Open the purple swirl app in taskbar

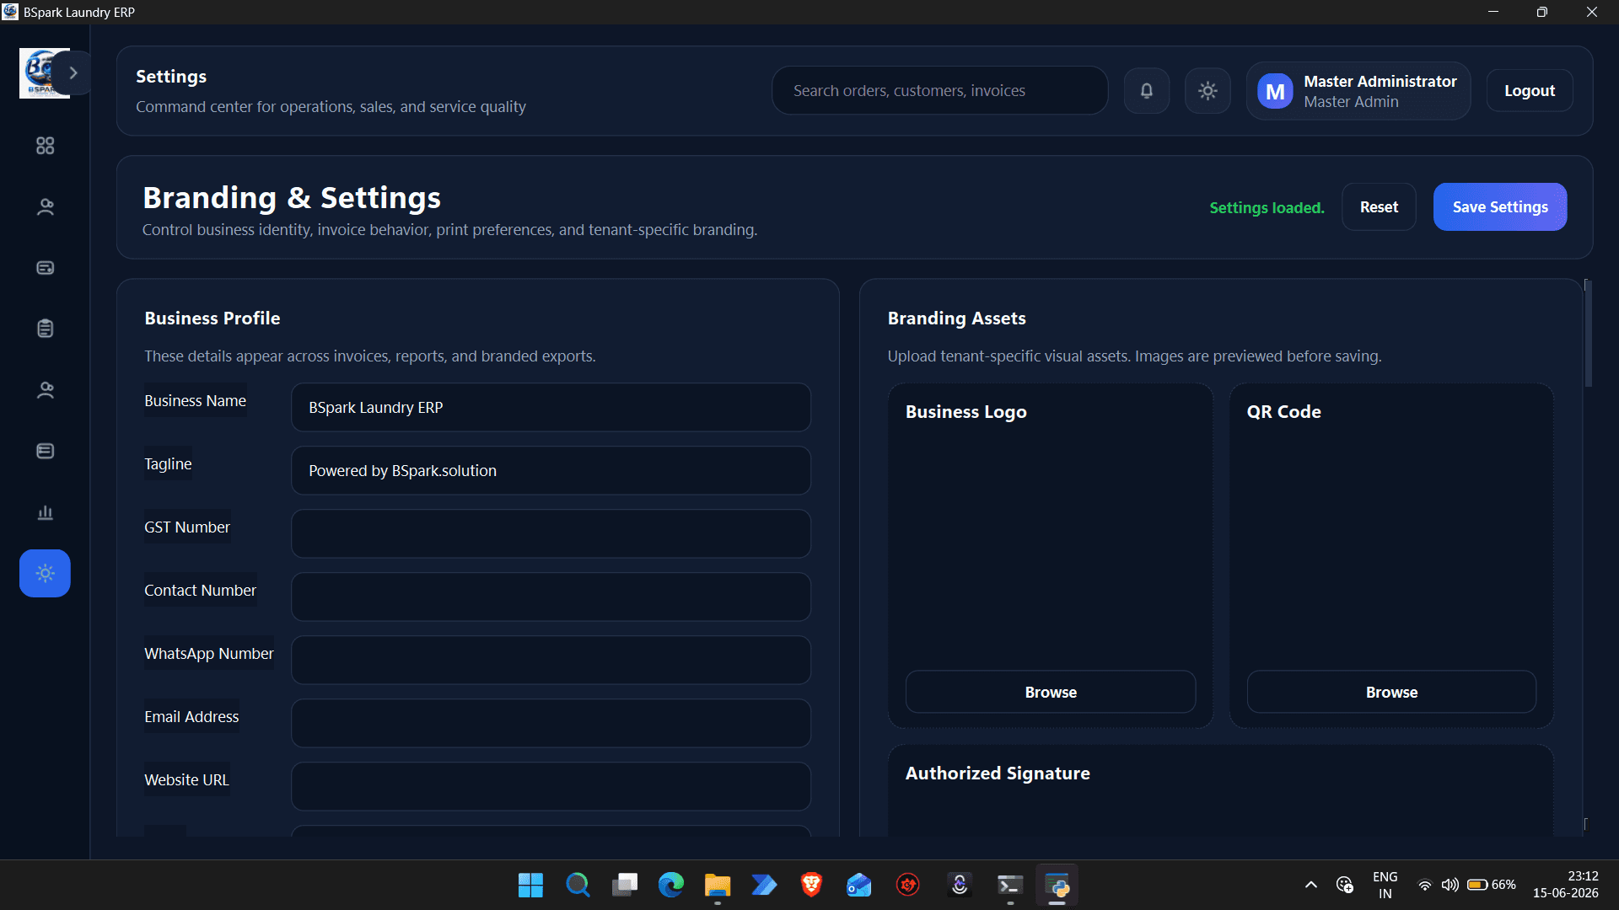(x=960, y=886)
